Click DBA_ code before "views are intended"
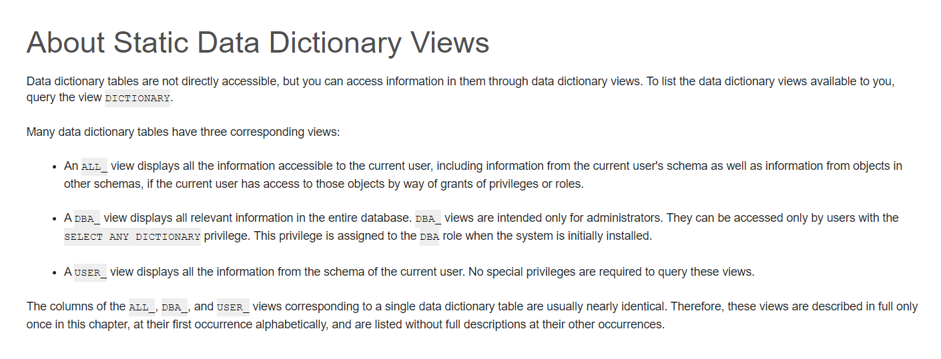This screenshot has height=359, width=941. [x=428, y=218]
